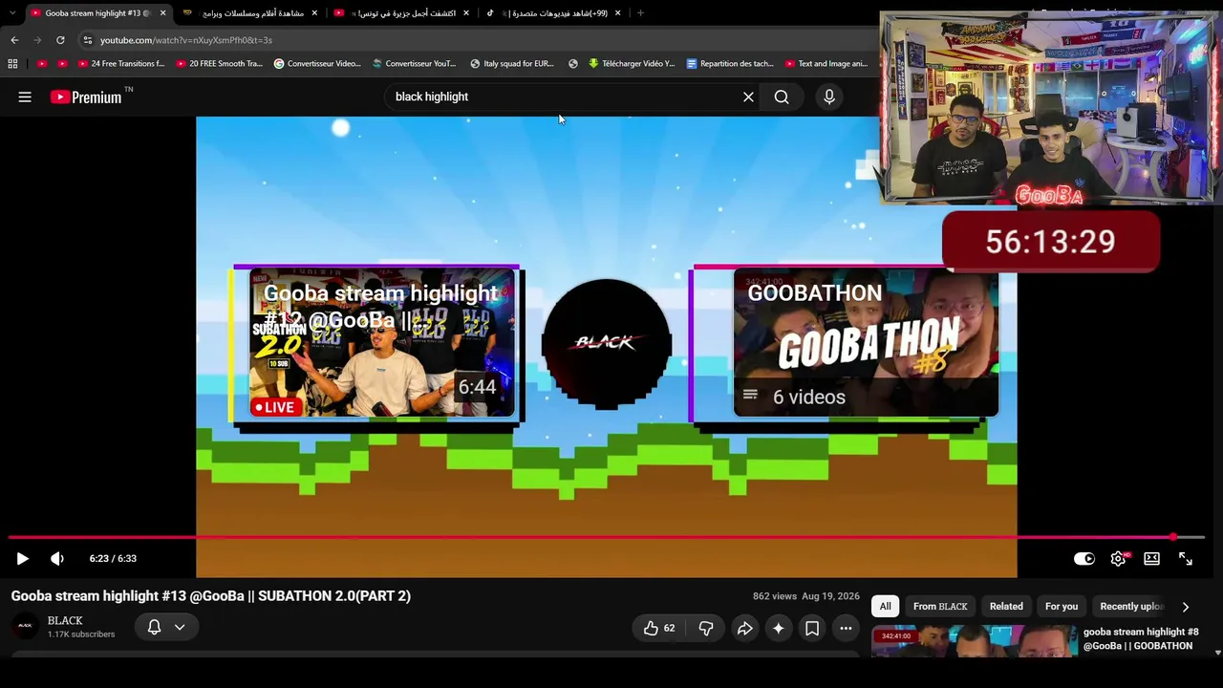
Task: Open the Italy squad for EUR... bookmark
Action: pyautogui.click(x=512, y=64)
